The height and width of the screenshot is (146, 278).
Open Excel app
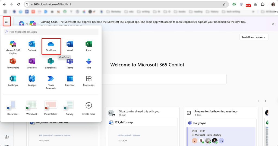pos(89,46)
